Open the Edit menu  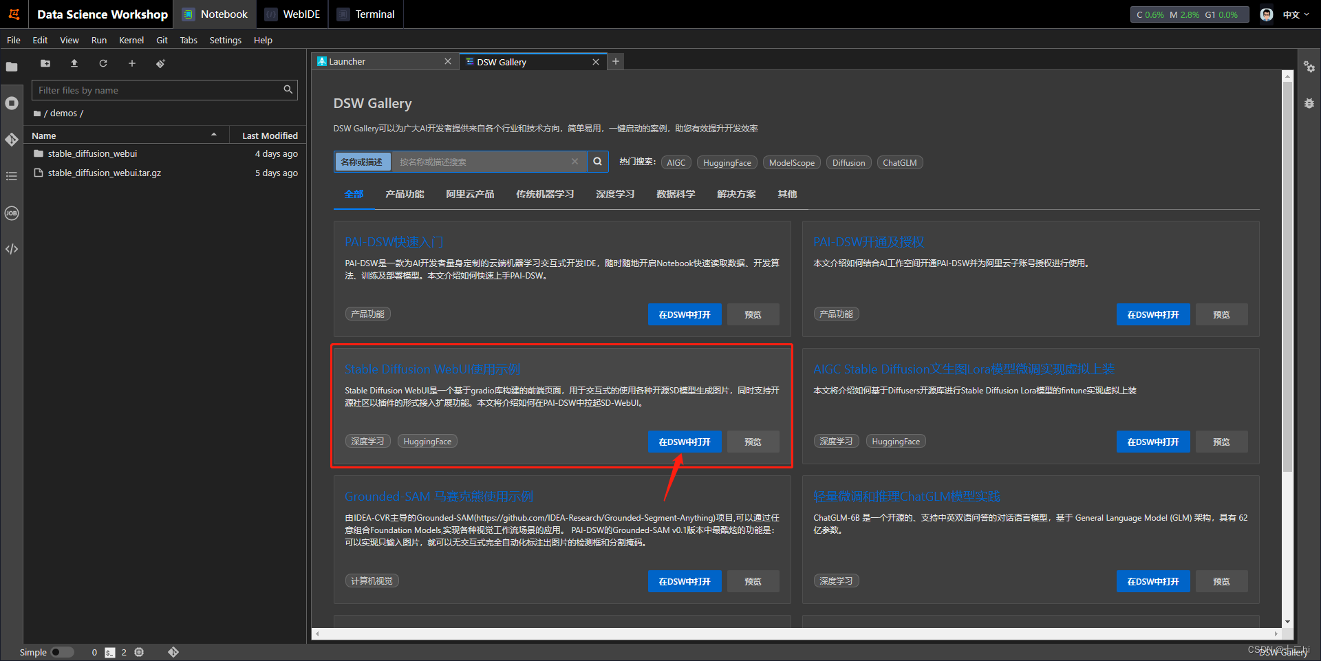(40, 40)
